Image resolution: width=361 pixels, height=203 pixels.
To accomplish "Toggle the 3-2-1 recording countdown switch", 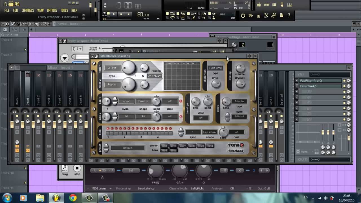I will 178,13.
